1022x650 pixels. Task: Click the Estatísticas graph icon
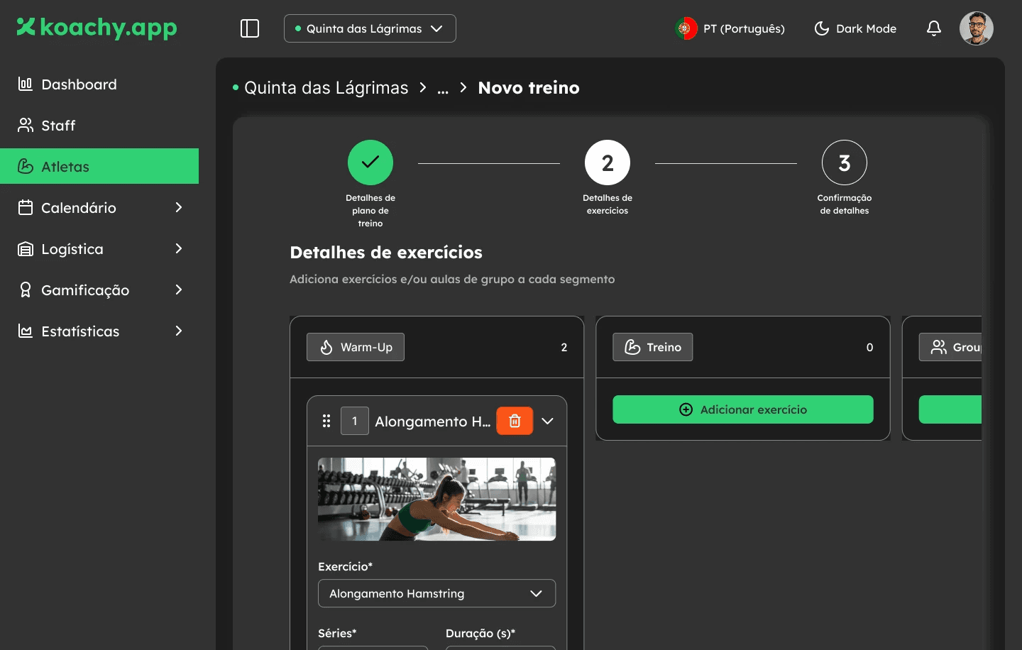coord(26,331)
